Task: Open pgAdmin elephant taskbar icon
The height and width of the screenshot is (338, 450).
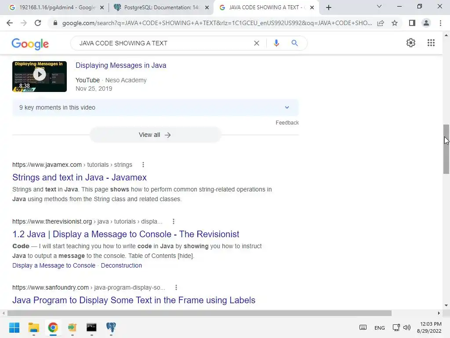Action: 111,327
